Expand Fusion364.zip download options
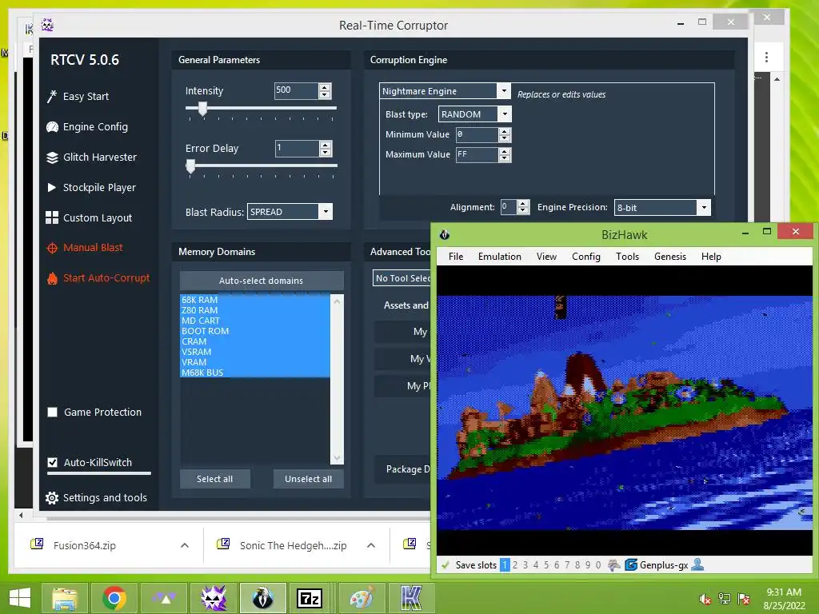 tap(185, 545)
